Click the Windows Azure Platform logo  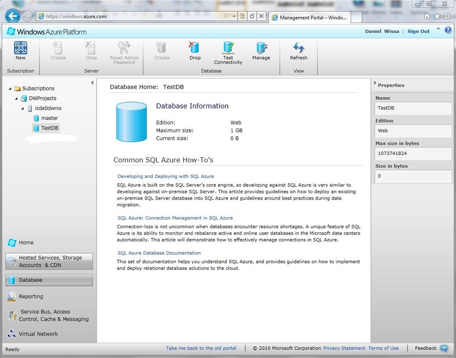point(47,32)
